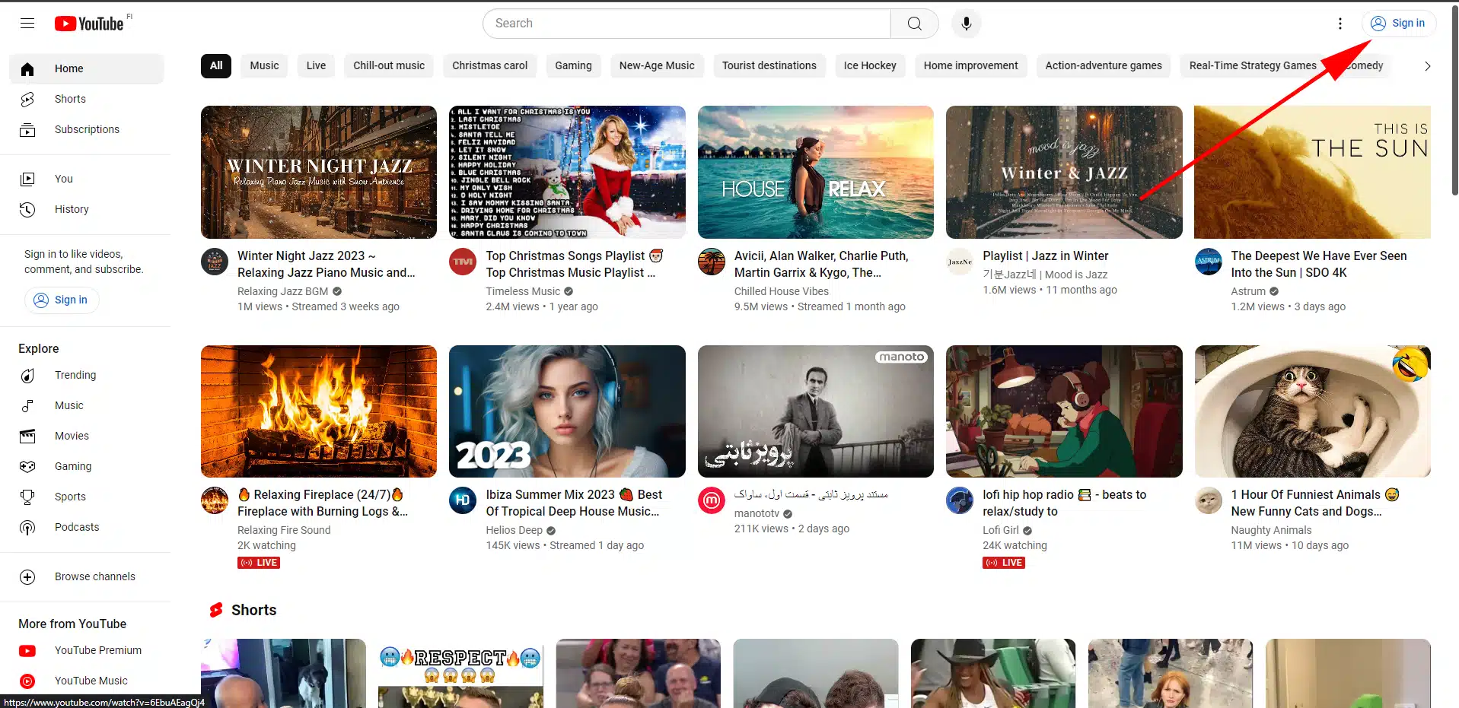
Task: Click into the Search input field
Action: point(685,24)
